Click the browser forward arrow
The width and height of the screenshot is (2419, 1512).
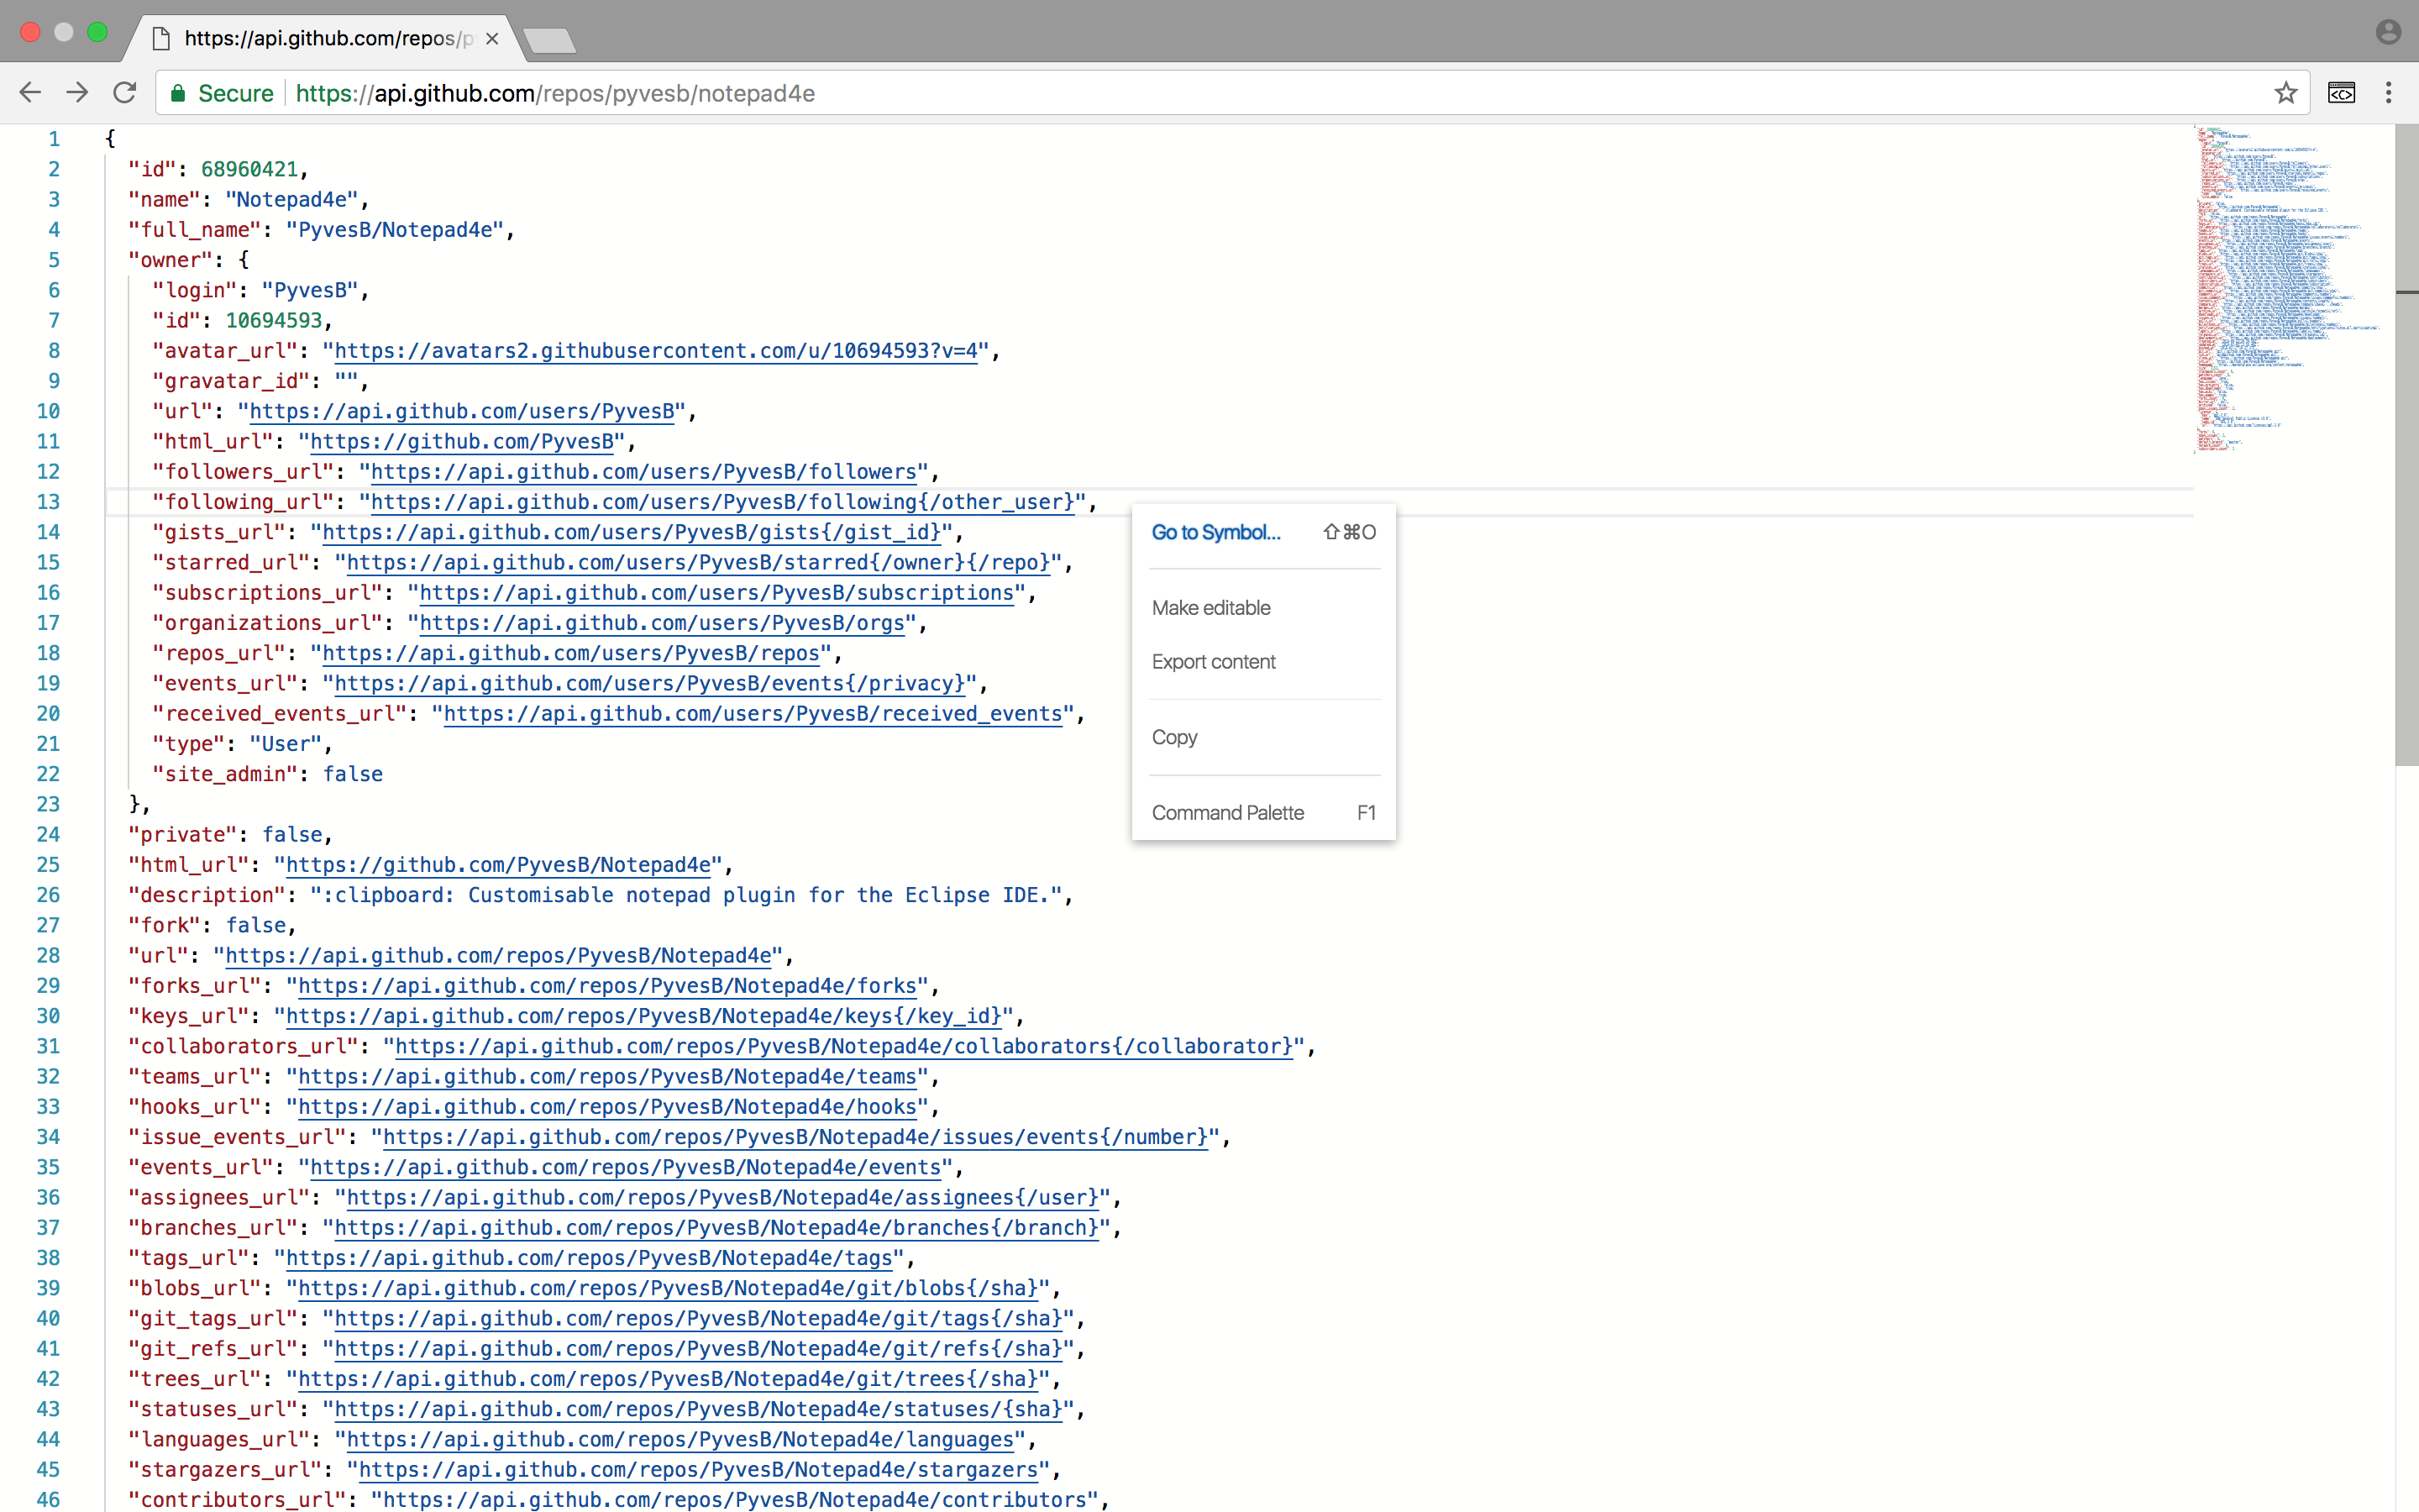point(77,93)
